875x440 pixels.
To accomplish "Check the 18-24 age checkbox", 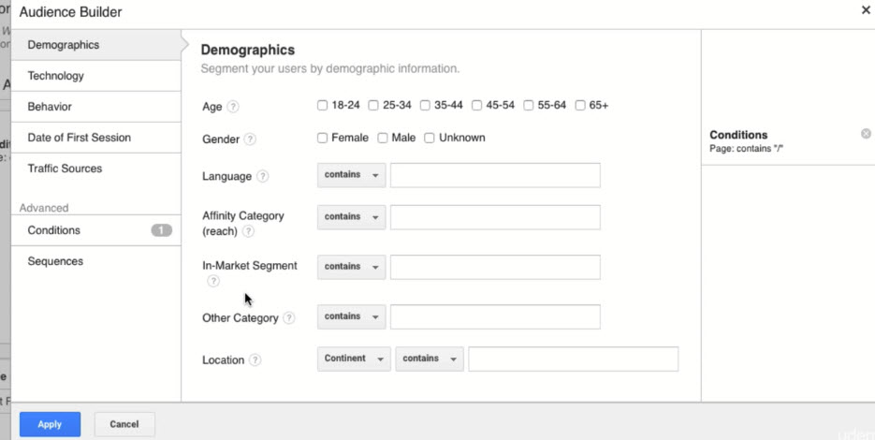I will 323,106.
